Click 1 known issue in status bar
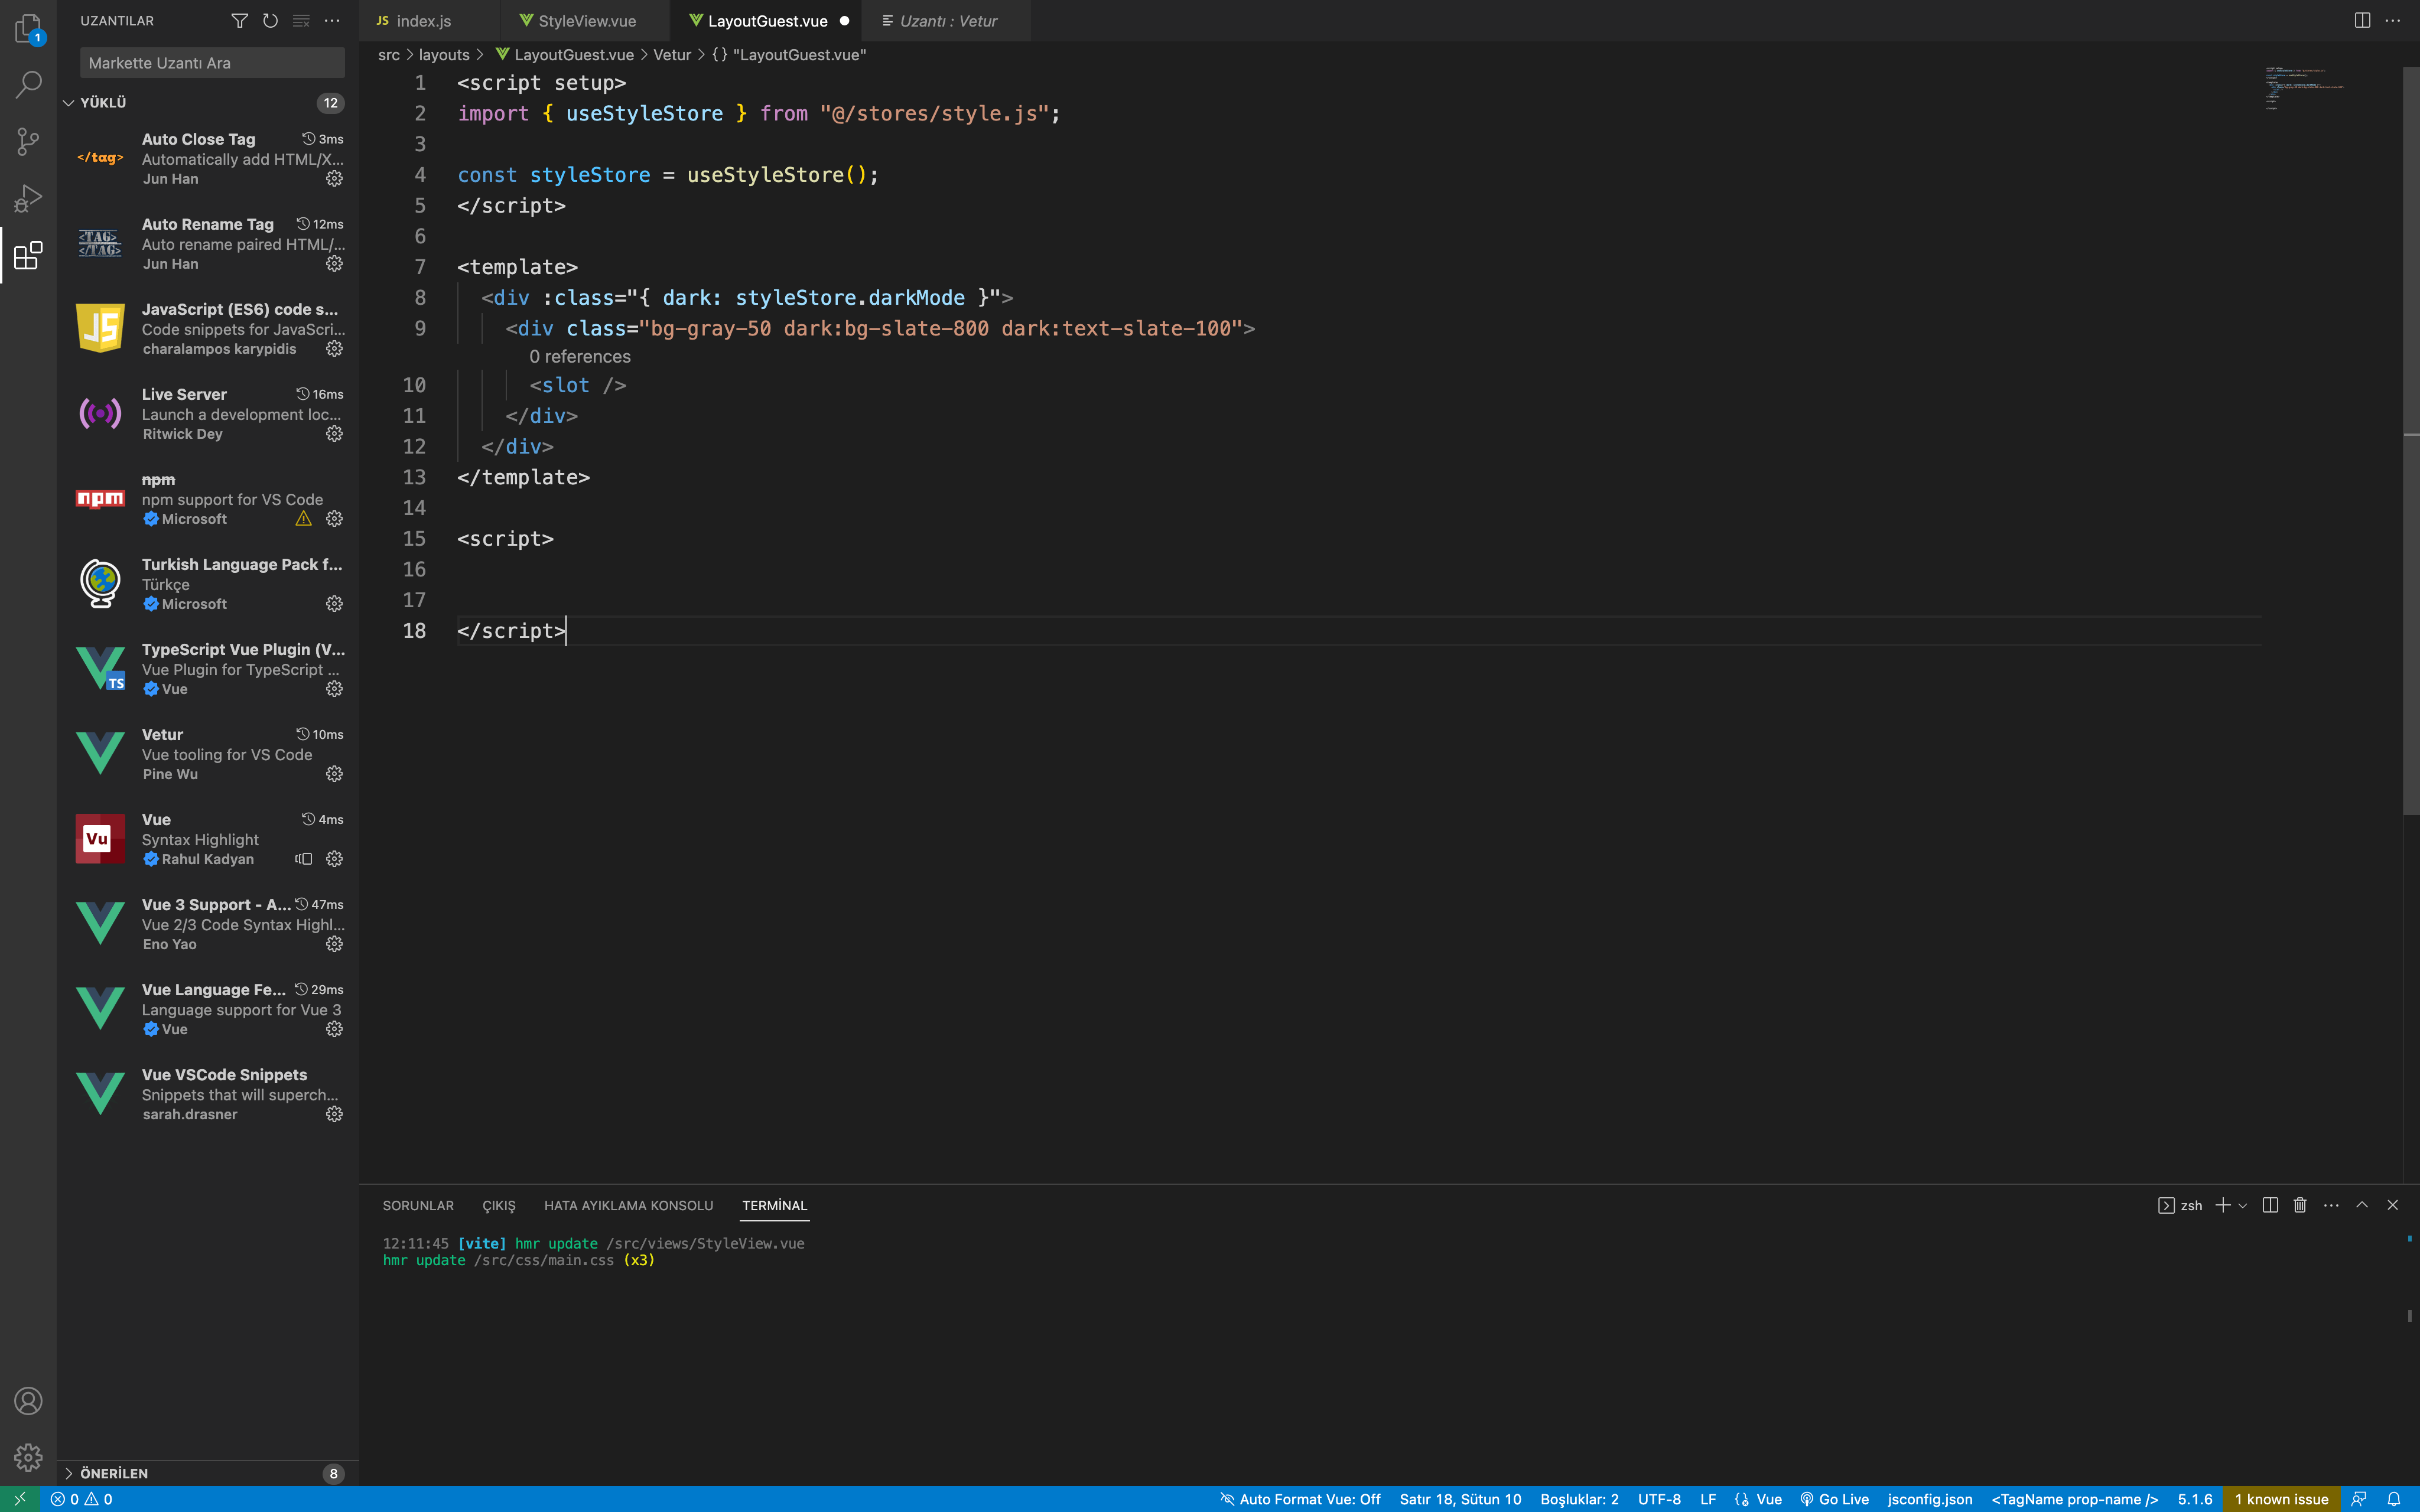The width and height of the screenshot is (2420, 1512). (2281, 1499)
